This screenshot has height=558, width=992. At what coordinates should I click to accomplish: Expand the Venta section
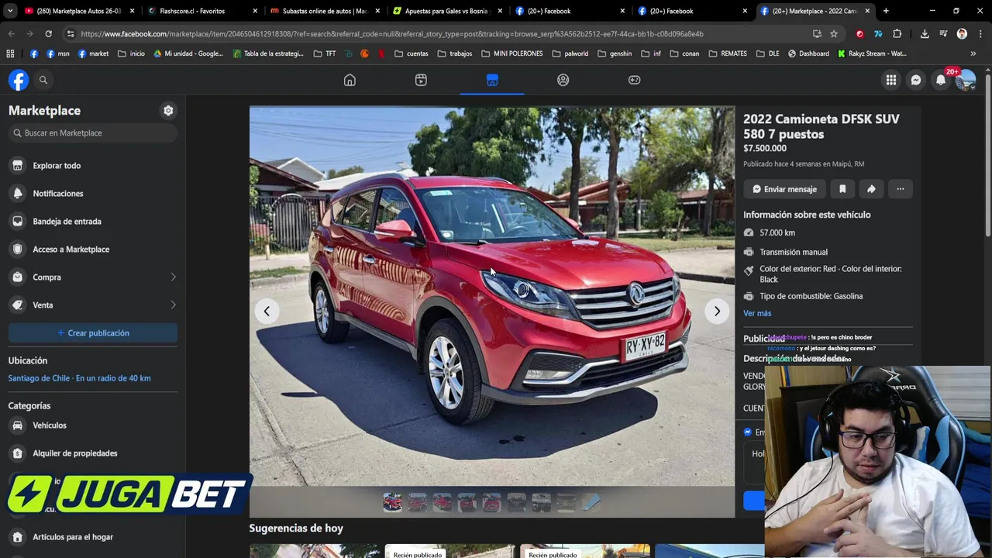[x=93, y=305]
